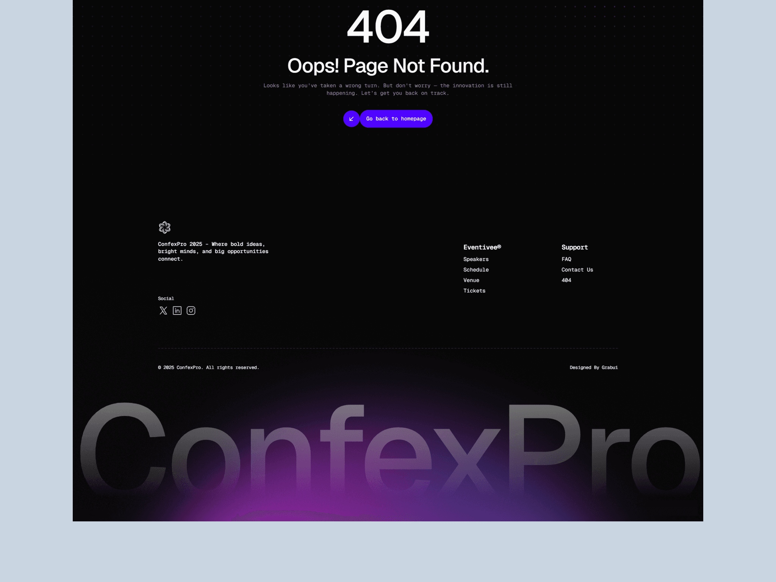Open the Schedule footer link
The image size is (776, 582).
point(476,270)
